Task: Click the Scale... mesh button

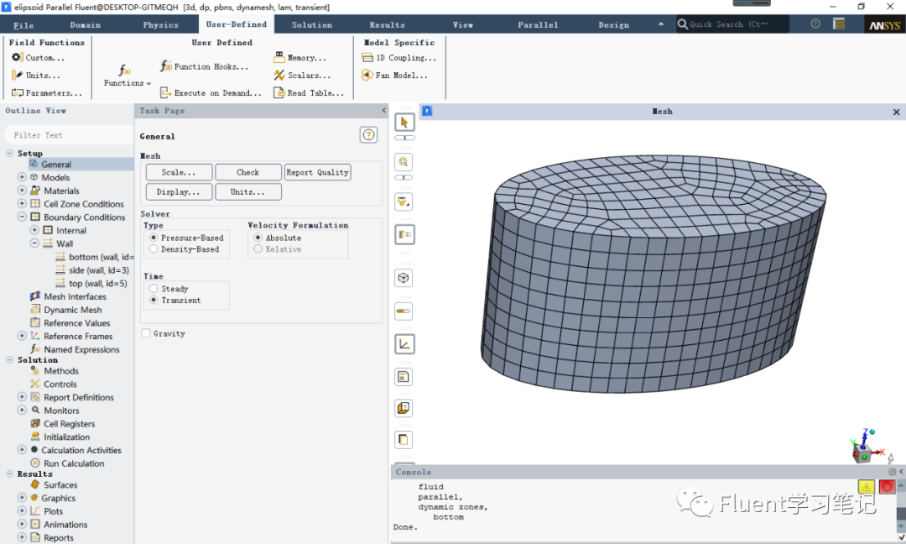Action: pyautogui.click(x=179, y=172)
